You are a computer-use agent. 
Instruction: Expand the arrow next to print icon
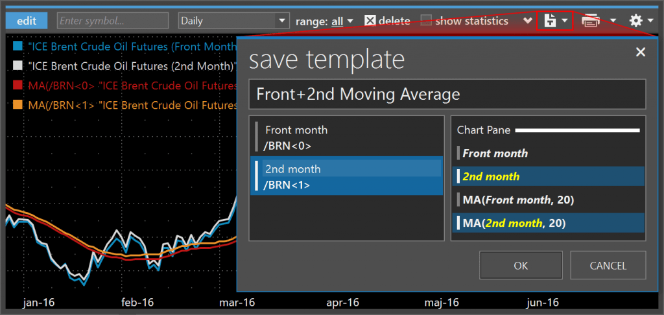[x=613, y=20]
